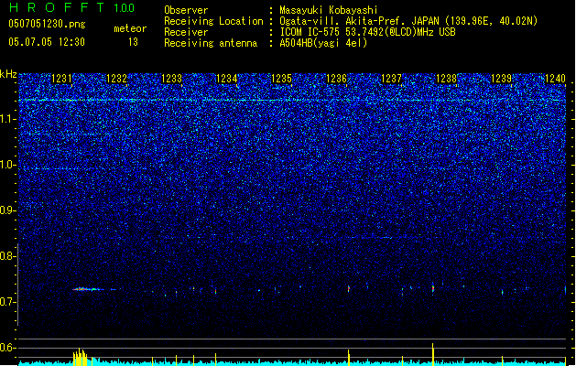This screenshot has height=366, width=576.
Task: Click the file name 0507051230.png
Action: pos(47,24)
